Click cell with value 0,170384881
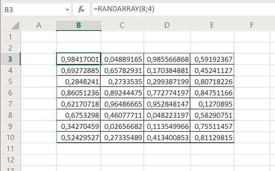The width and height of the screenshot is (275, 171). point(167,70)
